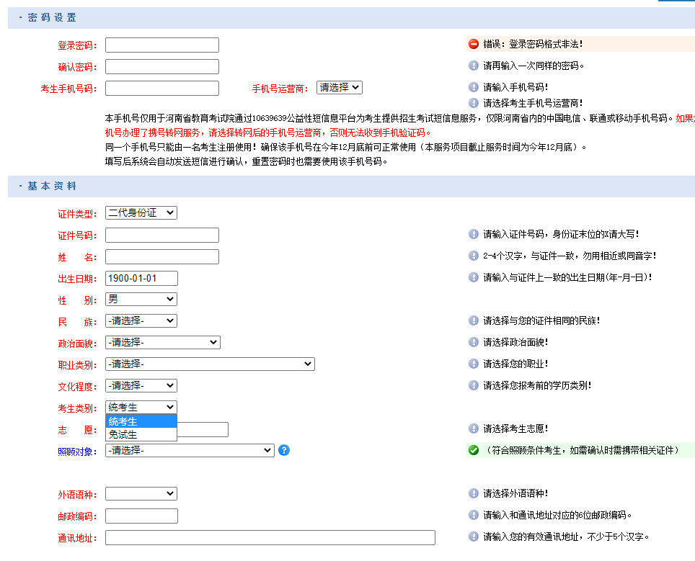Image resolution: width=695 pixels, height=561 pixels.
Task: Open the 照顾对象 dropdown
Action: coord(190,450)
